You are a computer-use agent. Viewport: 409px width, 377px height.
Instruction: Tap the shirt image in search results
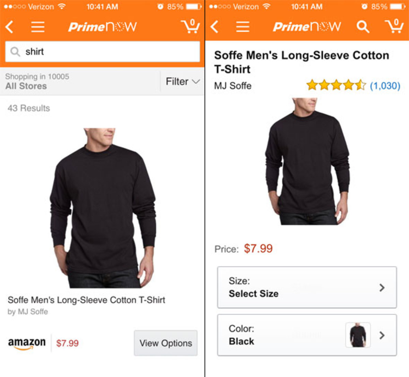[103, 208]
